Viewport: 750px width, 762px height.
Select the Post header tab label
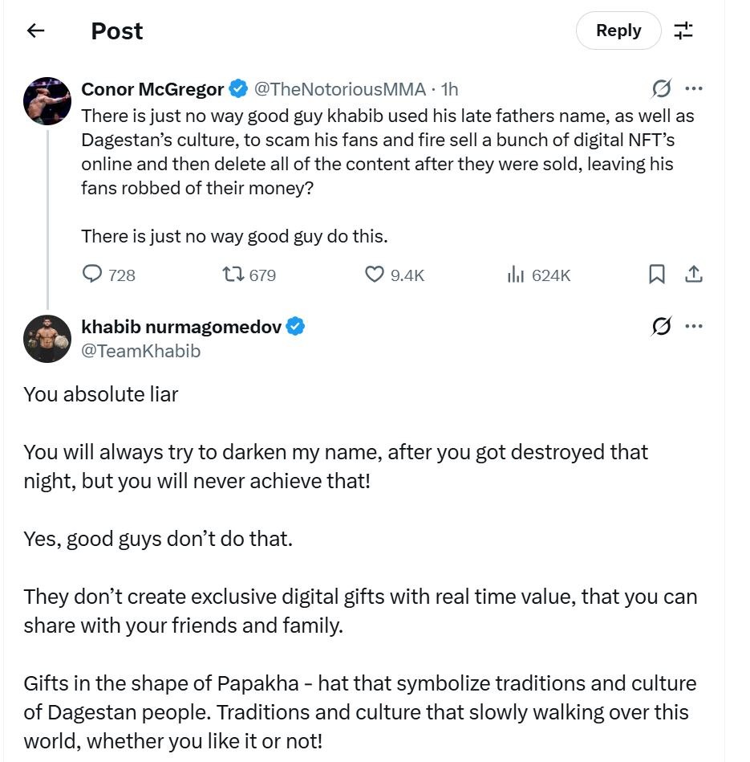pos(119,31)
